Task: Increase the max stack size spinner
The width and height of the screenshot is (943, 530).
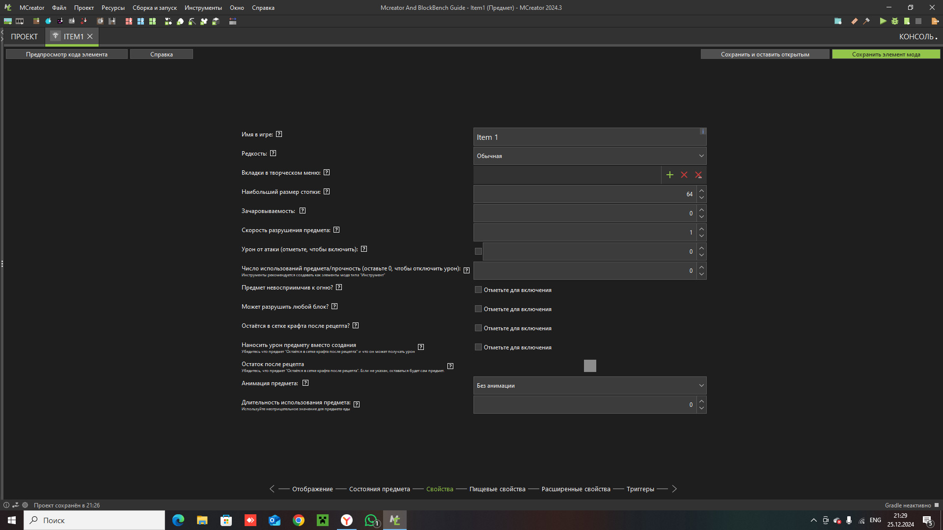Action: click(701, 190)
